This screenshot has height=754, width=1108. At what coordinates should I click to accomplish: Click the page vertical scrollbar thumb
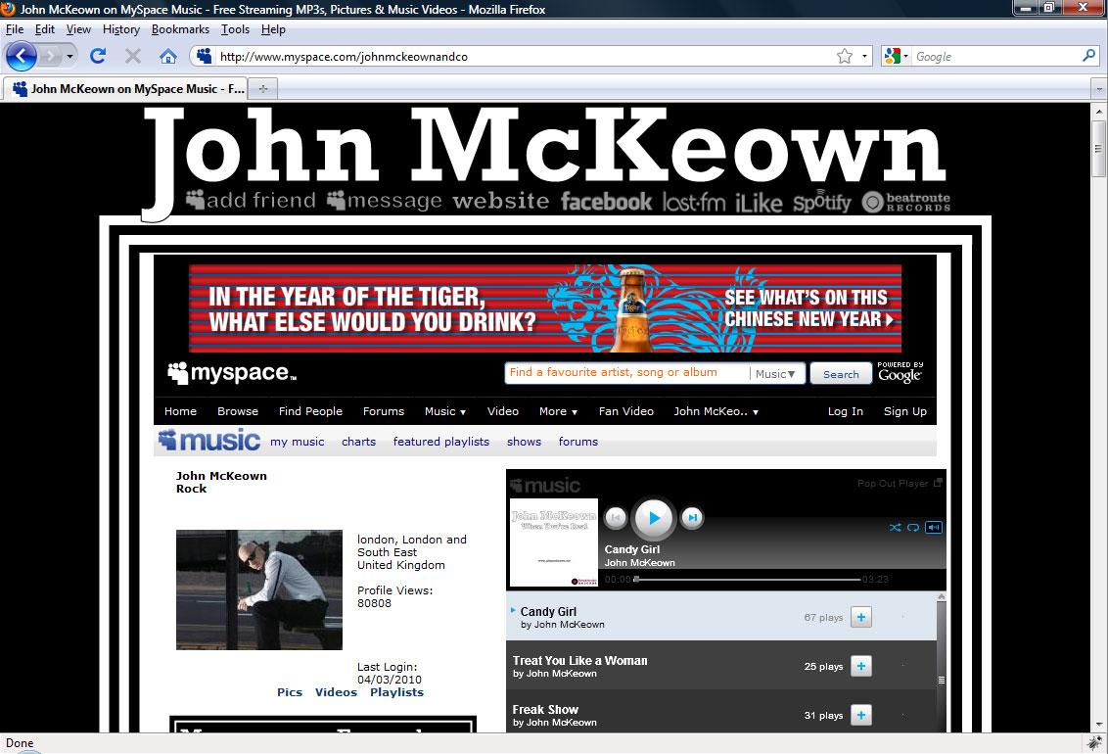[1098, 149]
